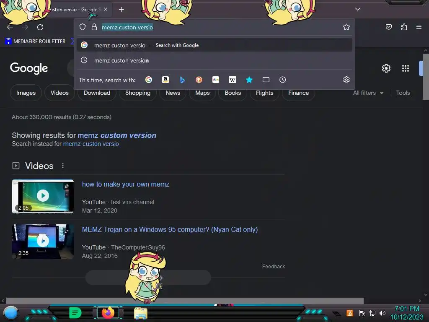The height and width of the screenshot is (322, 429).
Task: Open 'MEMZ Trojan on a Windows 95 computer?' link
Action: [170, 229]
